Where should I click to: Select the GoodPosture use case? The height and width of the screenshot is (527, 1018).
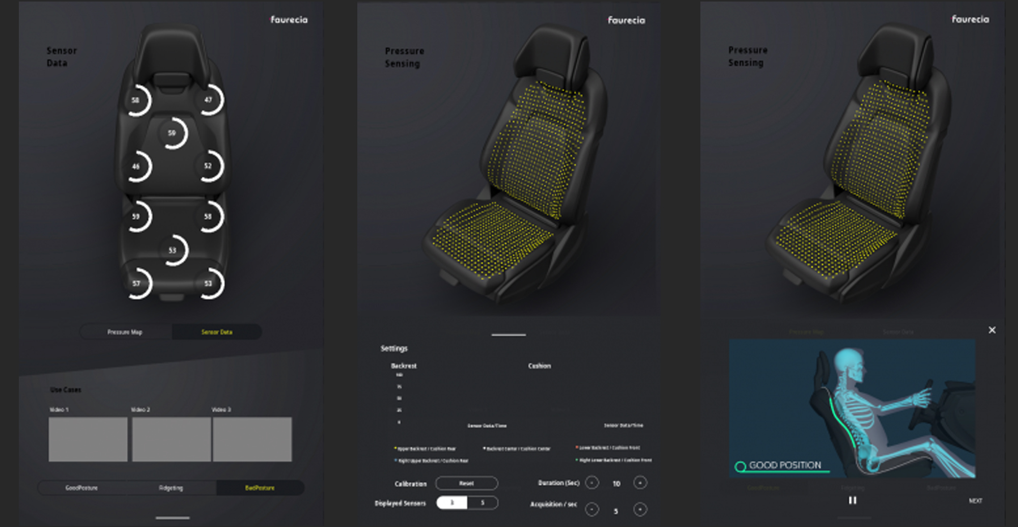[x=81, y=488]
